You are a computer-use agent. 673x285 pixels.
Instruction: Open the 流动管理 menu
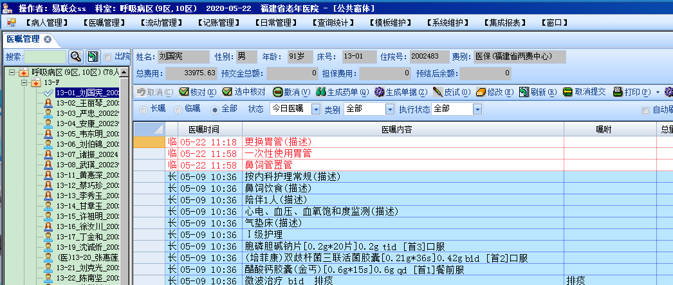tap(161, 23)
